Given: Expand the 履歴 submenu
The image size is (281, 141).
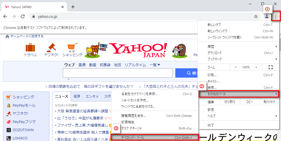Looking at the screenshot, I should click(x=240, y=47).
